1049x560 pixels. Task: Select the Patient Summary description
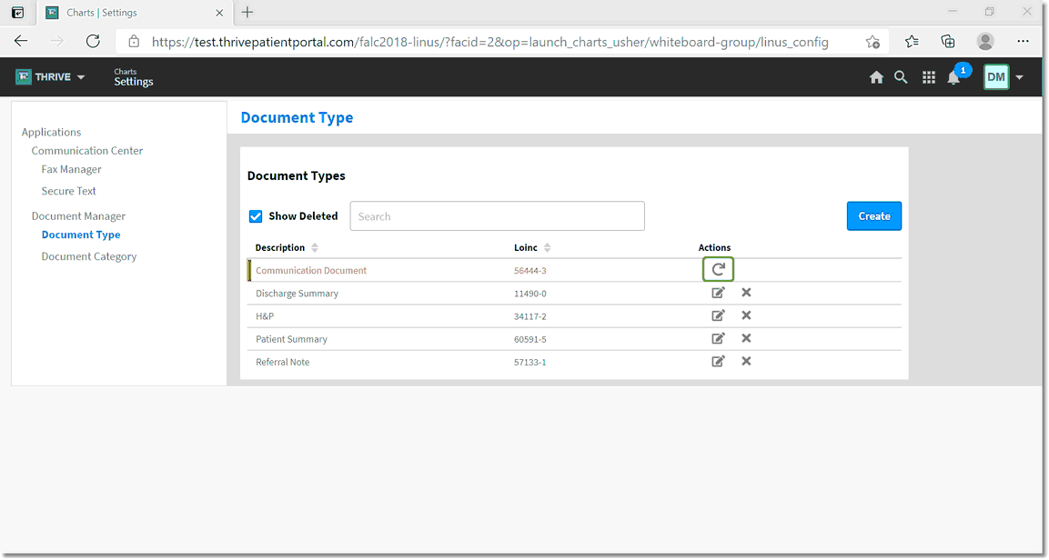(292, 339)
